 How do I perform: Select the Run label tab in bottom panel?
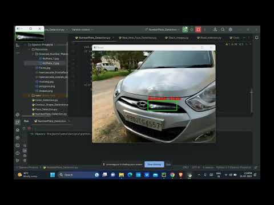point(26,121)
